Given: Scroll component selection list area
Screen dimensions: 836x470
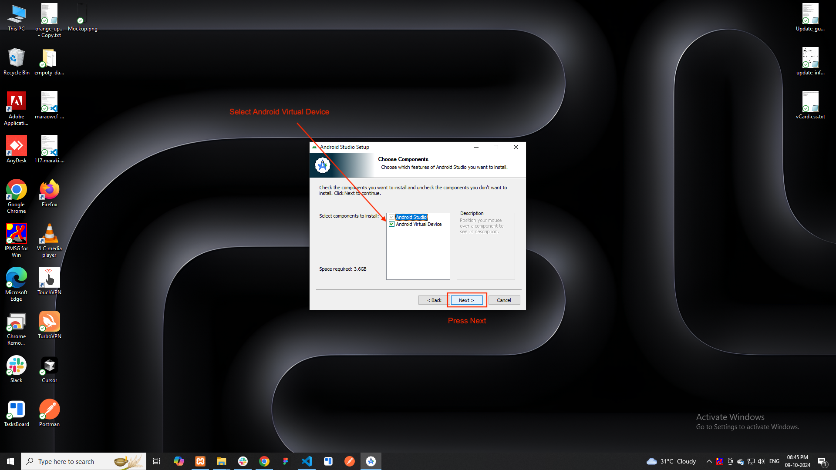Looking at the screenshot, I should tap(418, 246).
